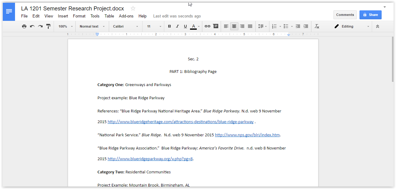Set right alignment
Image resolution: width=396 pixels, height=189 pixels.
[242, 26]
